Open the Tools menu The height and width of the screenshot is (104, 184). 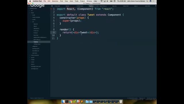coord(76,1)
